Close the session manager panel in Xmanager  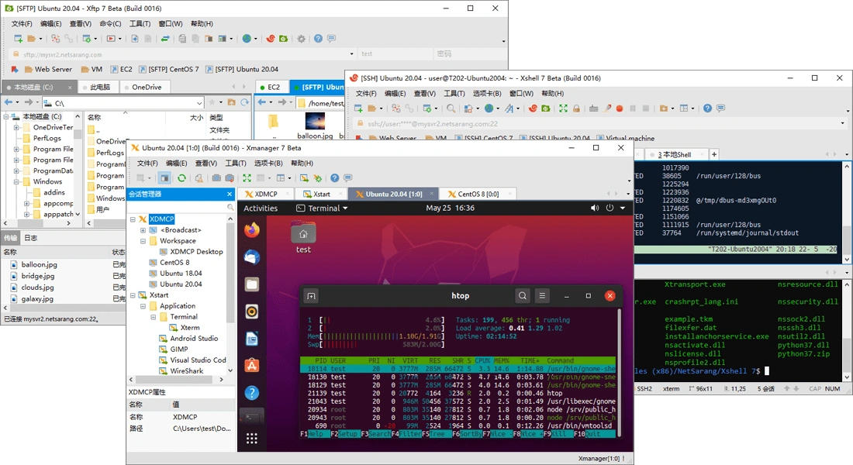230,194
